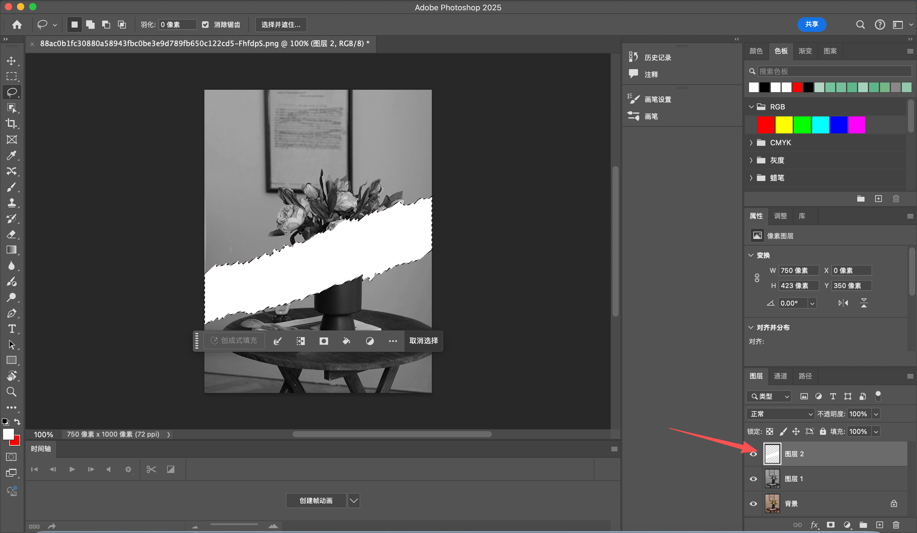This screenshot has width=917, height=533.
Task: Click 取消选择 in contextual taskbar
Action: [424, 340]
